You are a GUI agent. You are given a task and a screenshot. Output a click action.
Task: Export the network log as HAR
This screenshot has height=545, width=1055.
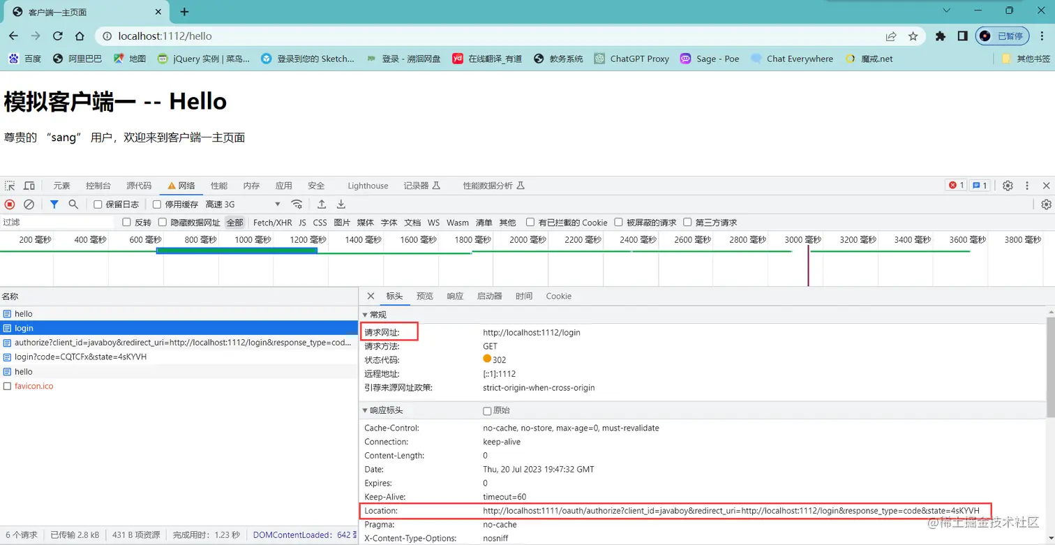(341, 204)
